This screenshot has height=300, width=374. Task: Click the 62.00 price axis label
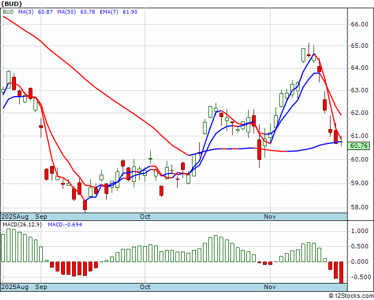pyautogui.click(x=360, y=113)
